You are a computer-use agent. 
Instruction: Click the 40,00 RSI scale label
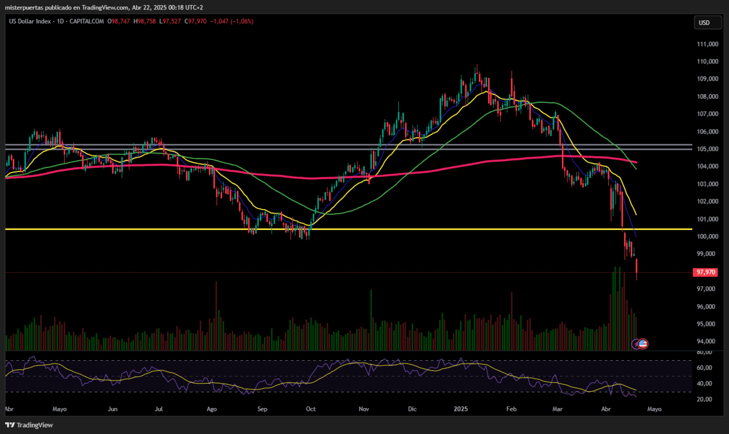pos(705,383)
